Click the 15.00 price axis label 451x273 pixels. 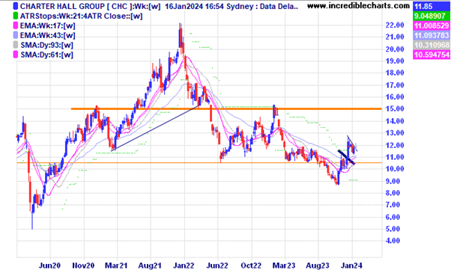pos(395,108)
